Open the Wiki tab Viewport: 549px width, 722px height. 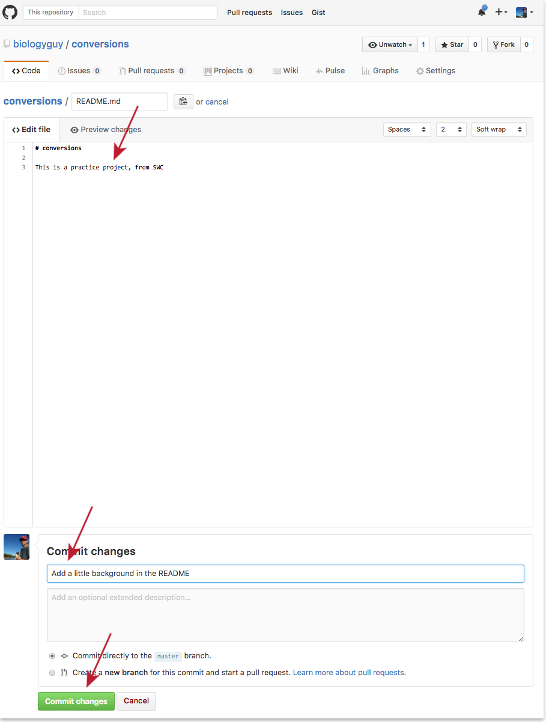tap(285, 71)
